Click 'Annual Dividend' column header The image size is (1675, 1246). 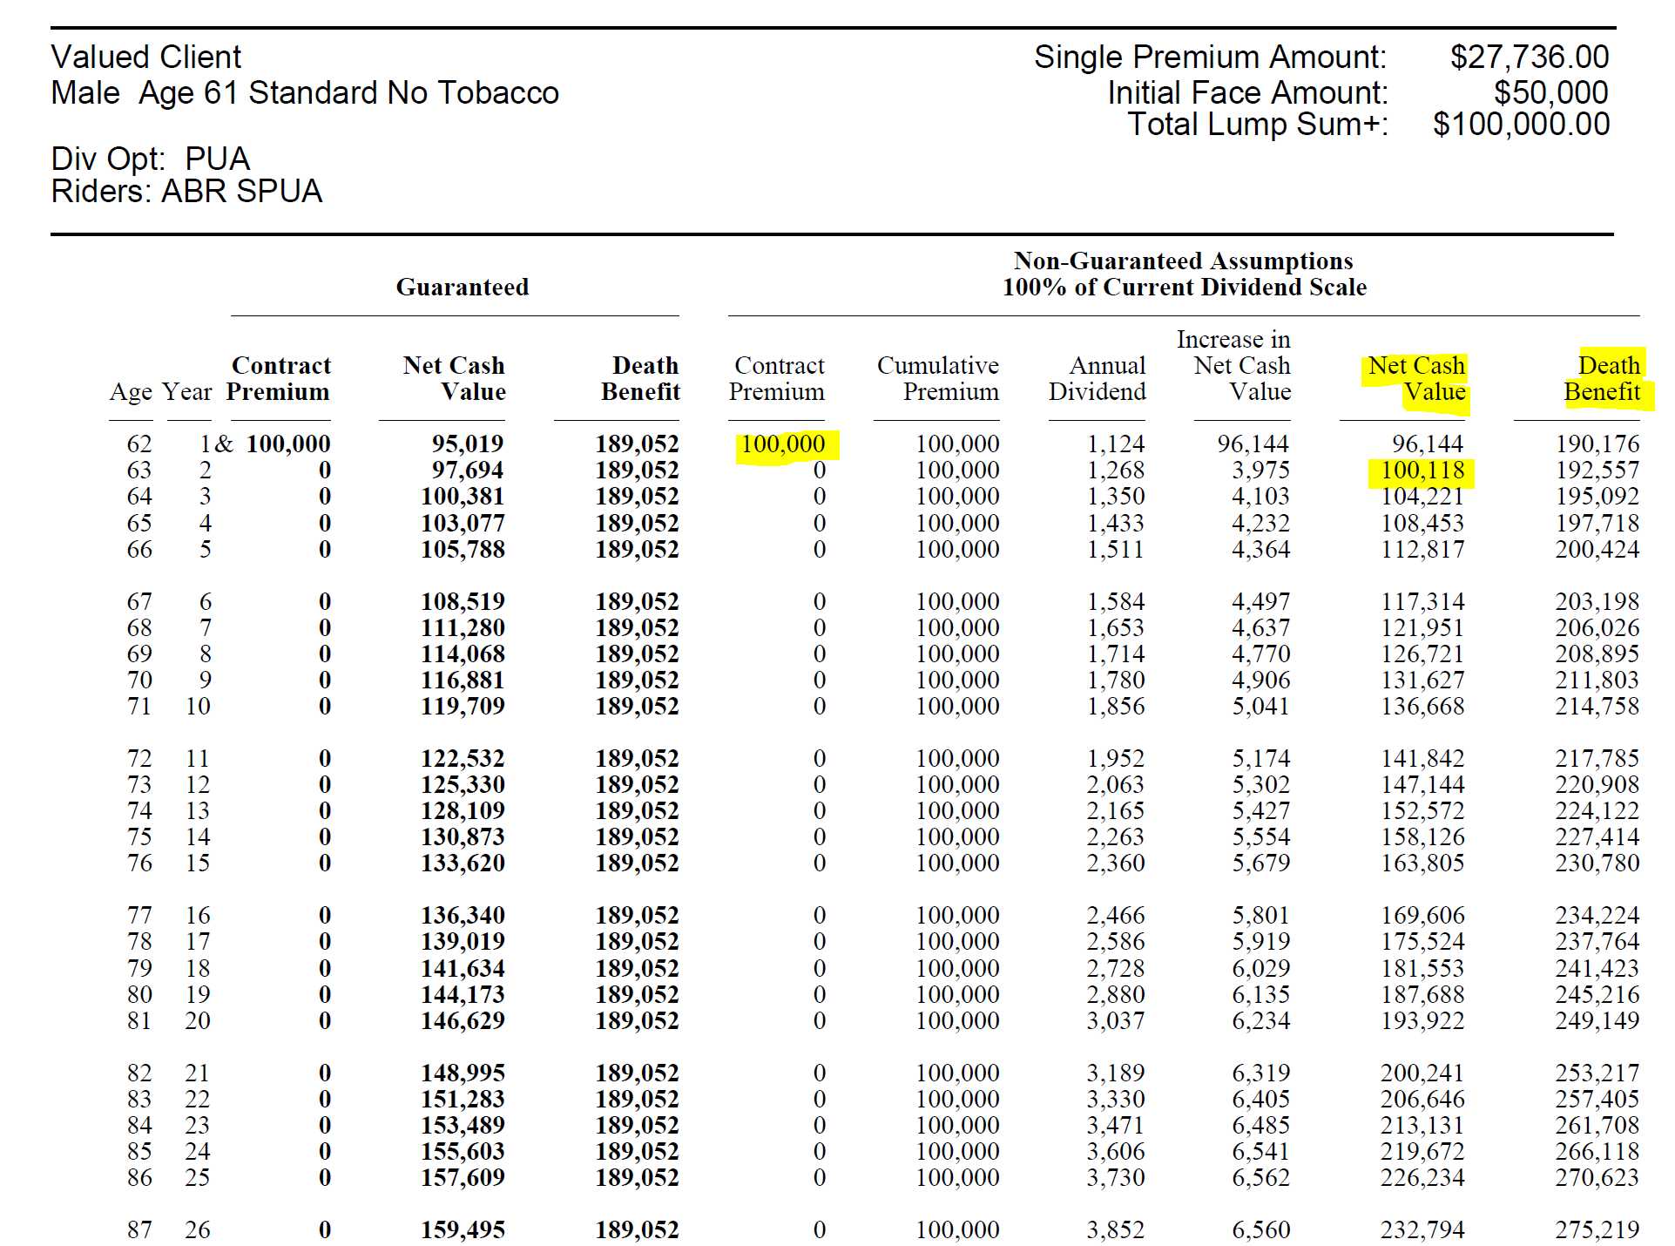click(1098, 378)
